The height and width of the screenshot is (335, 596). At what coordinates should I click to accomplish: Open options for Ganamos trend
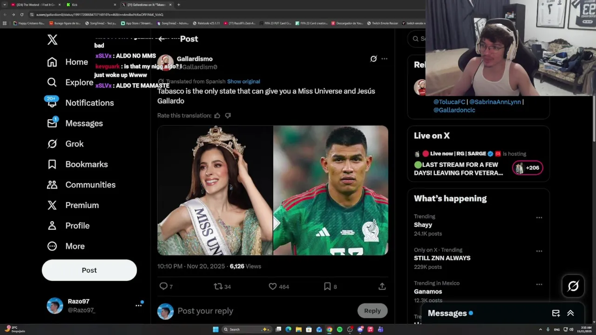coord(539,284)
